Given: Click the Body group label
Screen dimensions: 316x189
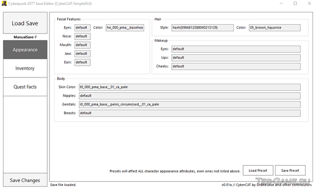Looking at the screenshot, I should (x=61, y=78).
